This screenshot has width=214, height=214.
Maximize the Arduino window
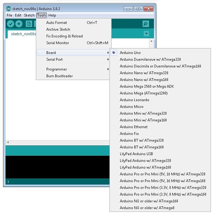pyautogui.click(x=138, y=9)
